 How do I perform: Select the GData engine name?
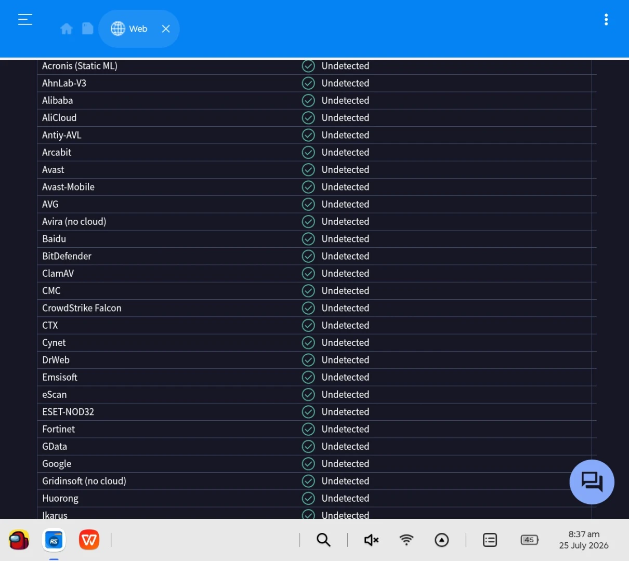(x=55, y=447)
